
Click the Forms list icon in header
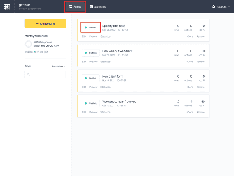point(71,7)
